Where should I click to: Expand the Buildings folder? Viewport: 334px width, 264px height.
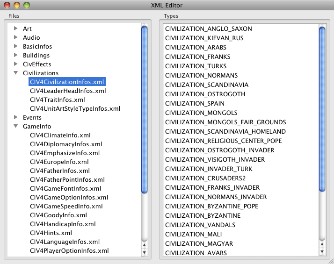click(x=15, y=55)
